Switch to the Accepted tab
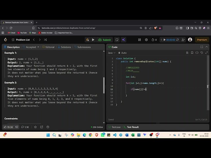The image size is (211, 158). 29,47
